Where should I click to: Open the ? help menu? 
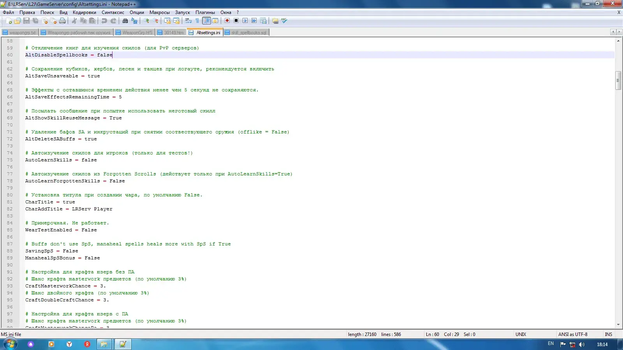(x=238, y=12)
